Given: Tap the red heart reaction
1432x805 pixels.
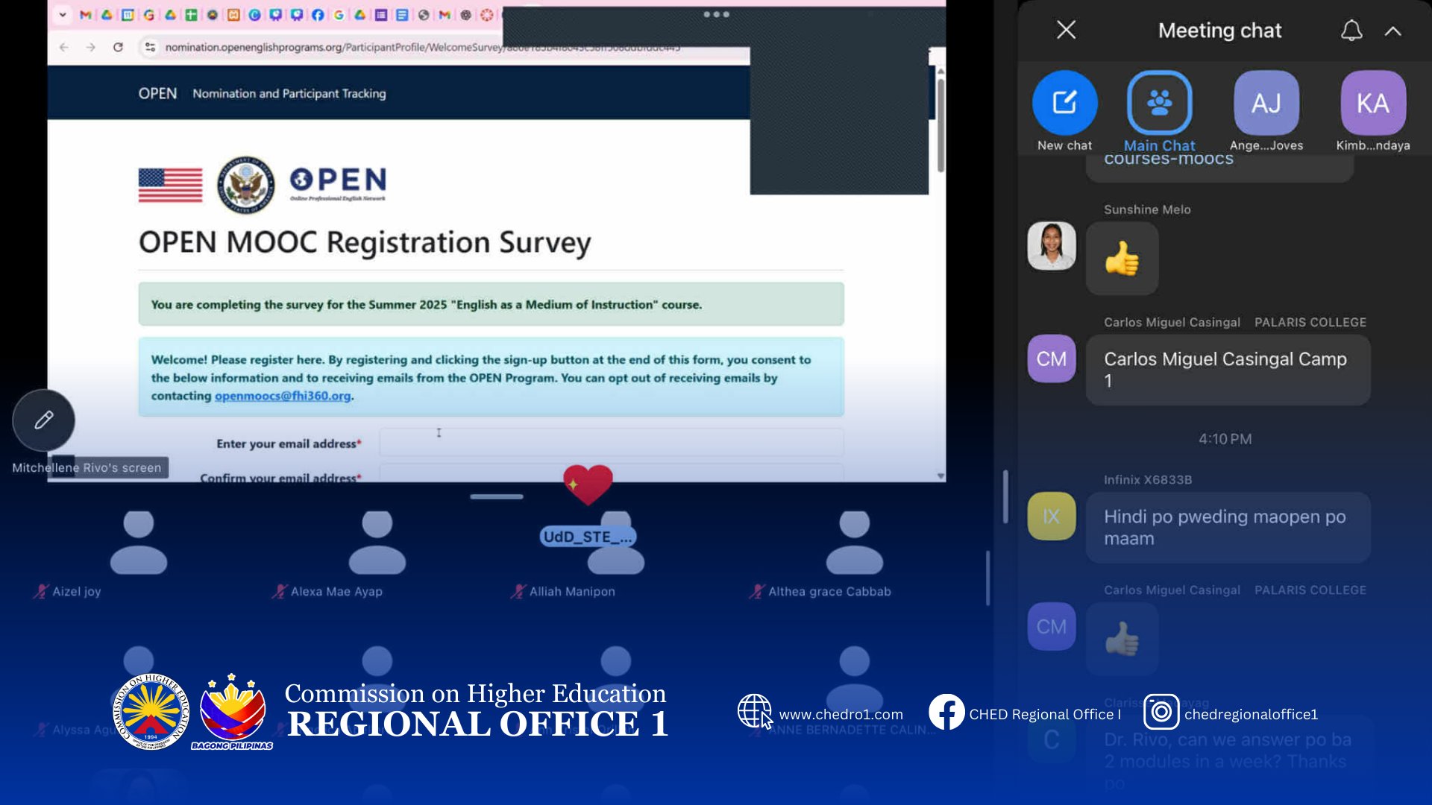Looking at the screenshot, I should (x=588, y=484).
